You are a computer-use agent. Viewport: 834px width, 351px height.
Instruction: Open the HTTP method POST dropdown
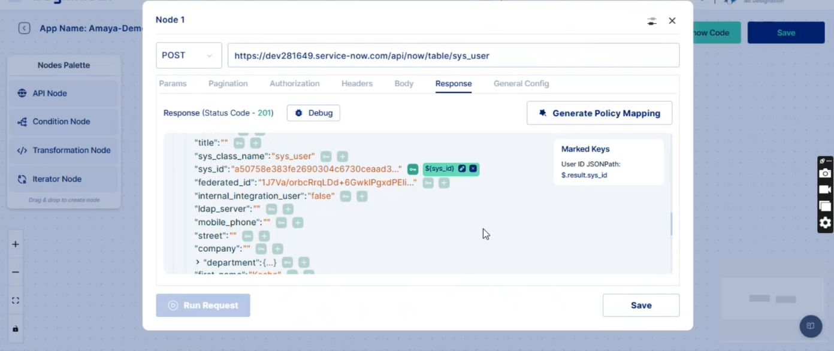tap(189, 55)
